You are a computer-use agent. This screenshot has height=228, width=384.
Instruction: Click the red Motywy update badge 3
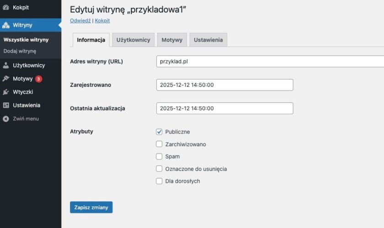[x=38, y=79]
